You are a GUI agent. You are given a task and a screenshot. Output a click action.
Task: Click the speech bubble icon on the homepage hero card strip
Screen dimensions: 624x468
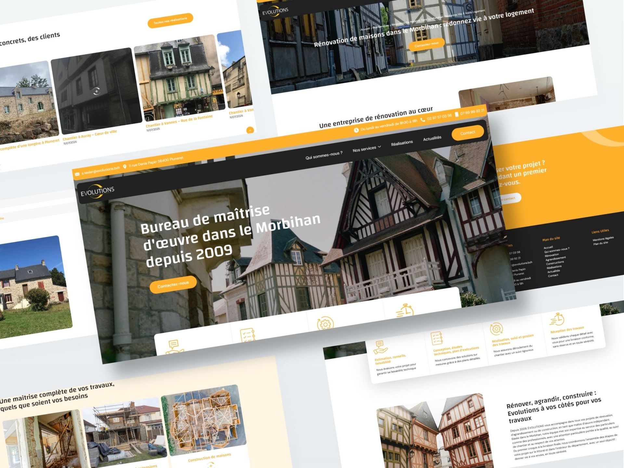click(174, 347)
